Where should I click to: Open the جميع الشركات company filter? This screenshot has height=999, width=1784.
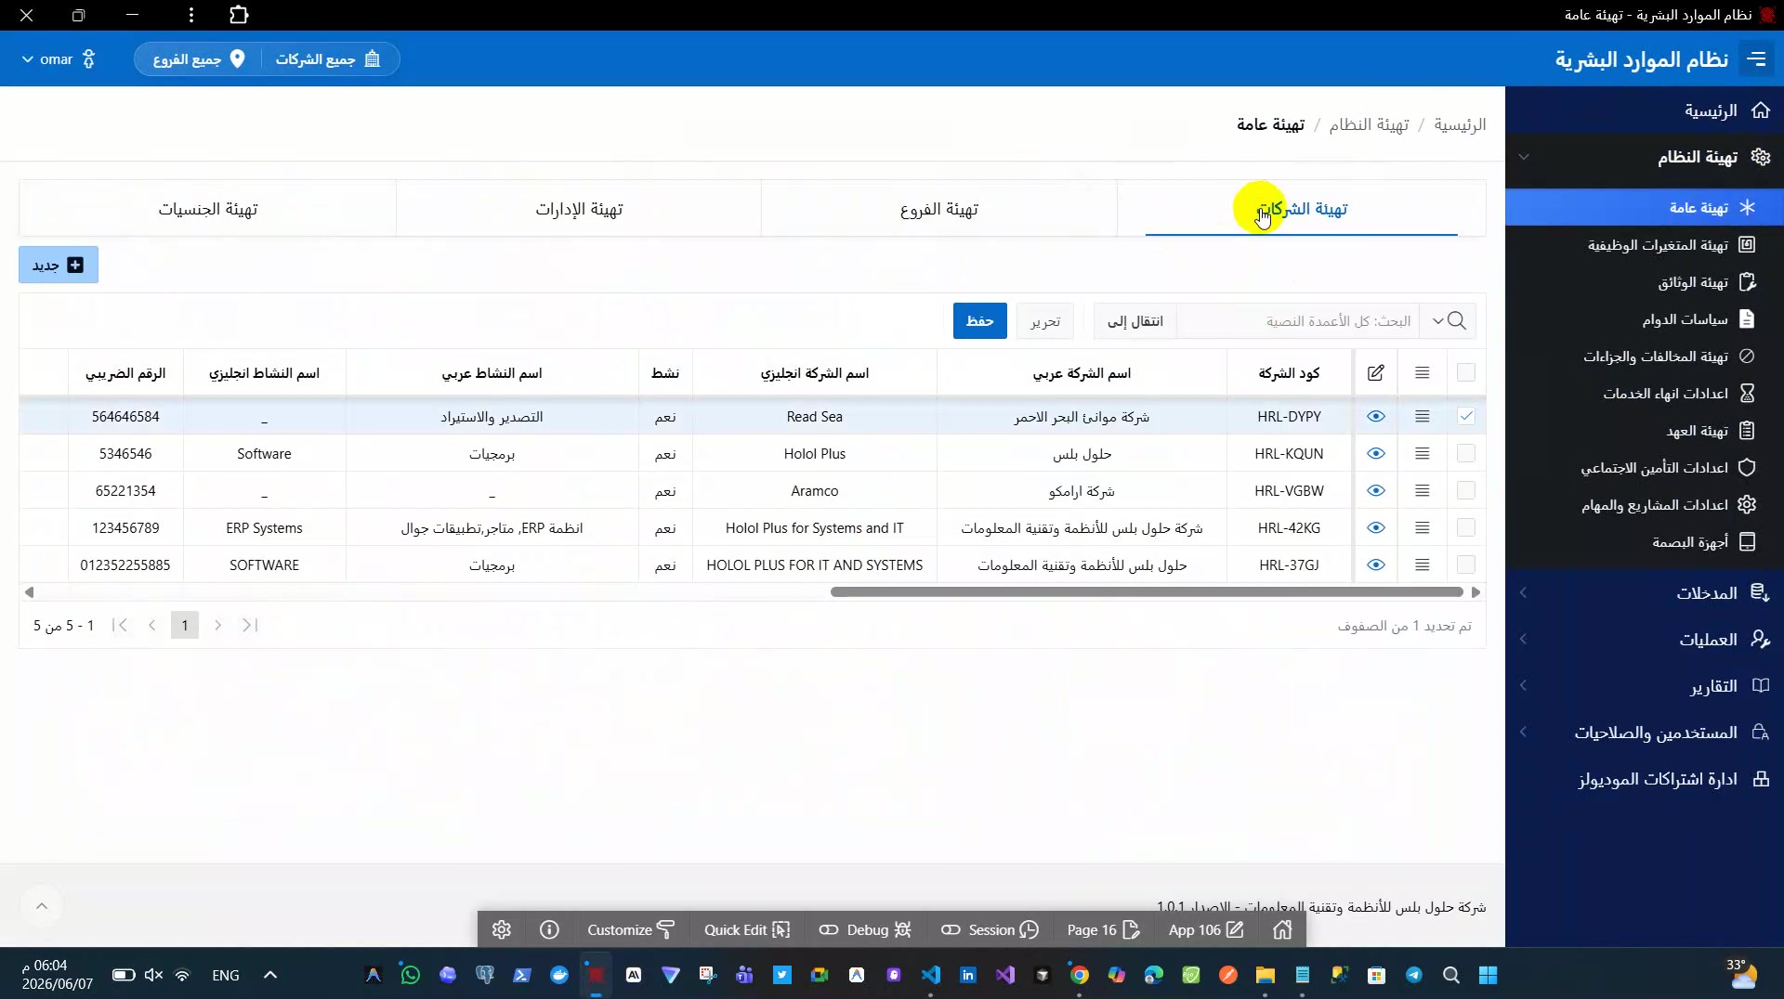328,59
